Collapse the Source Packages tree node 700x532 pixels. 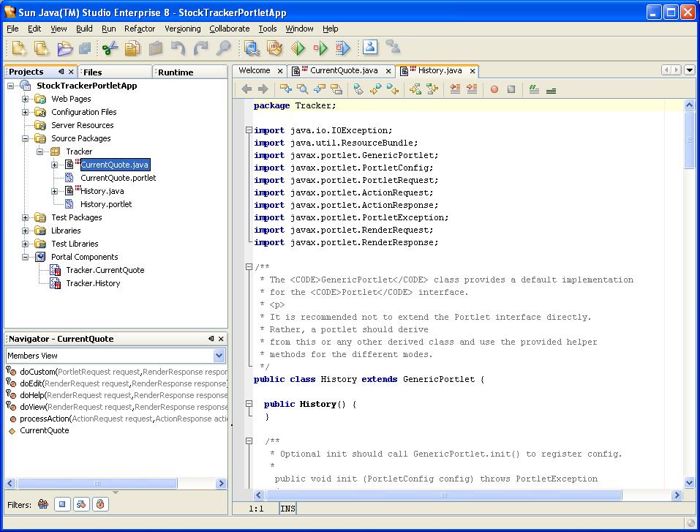26,138
